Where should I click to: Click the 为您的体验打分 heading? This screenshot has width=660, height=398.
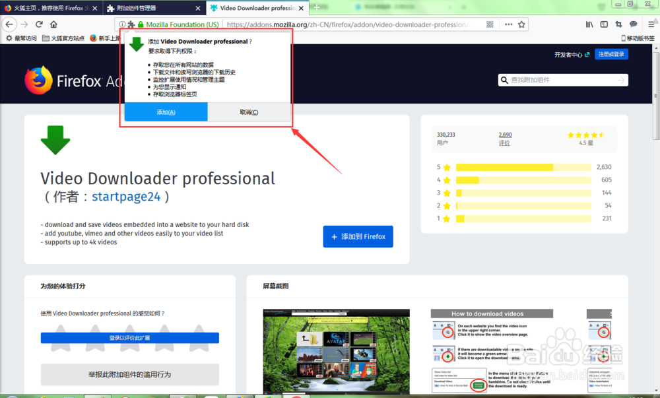click(x=63, y=286)
